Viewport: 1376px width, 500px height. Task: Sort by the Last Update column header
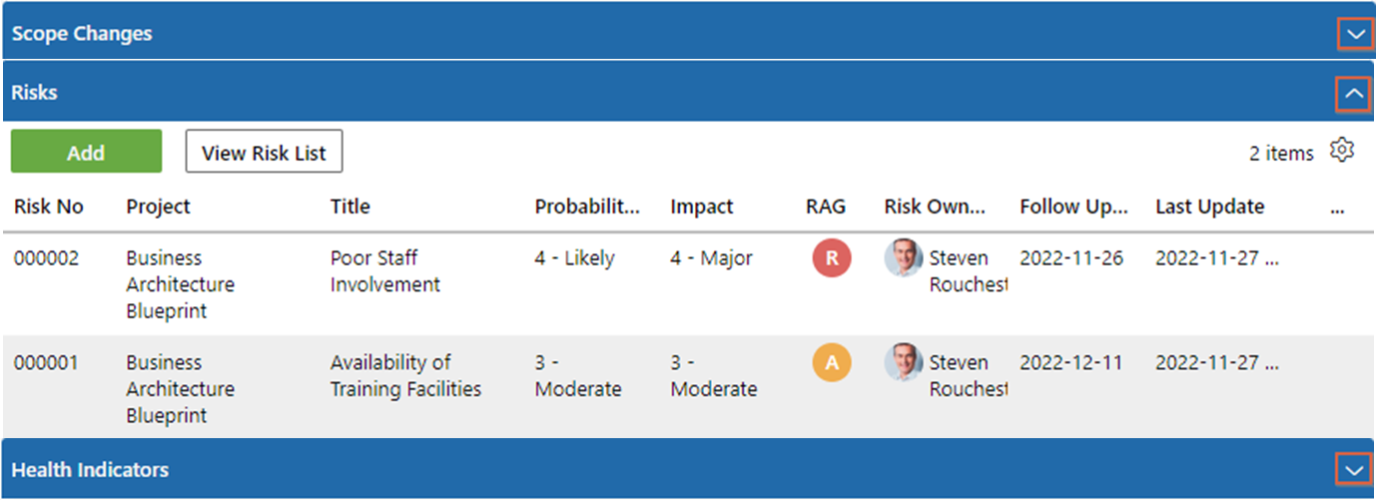tap(1210, 207)
